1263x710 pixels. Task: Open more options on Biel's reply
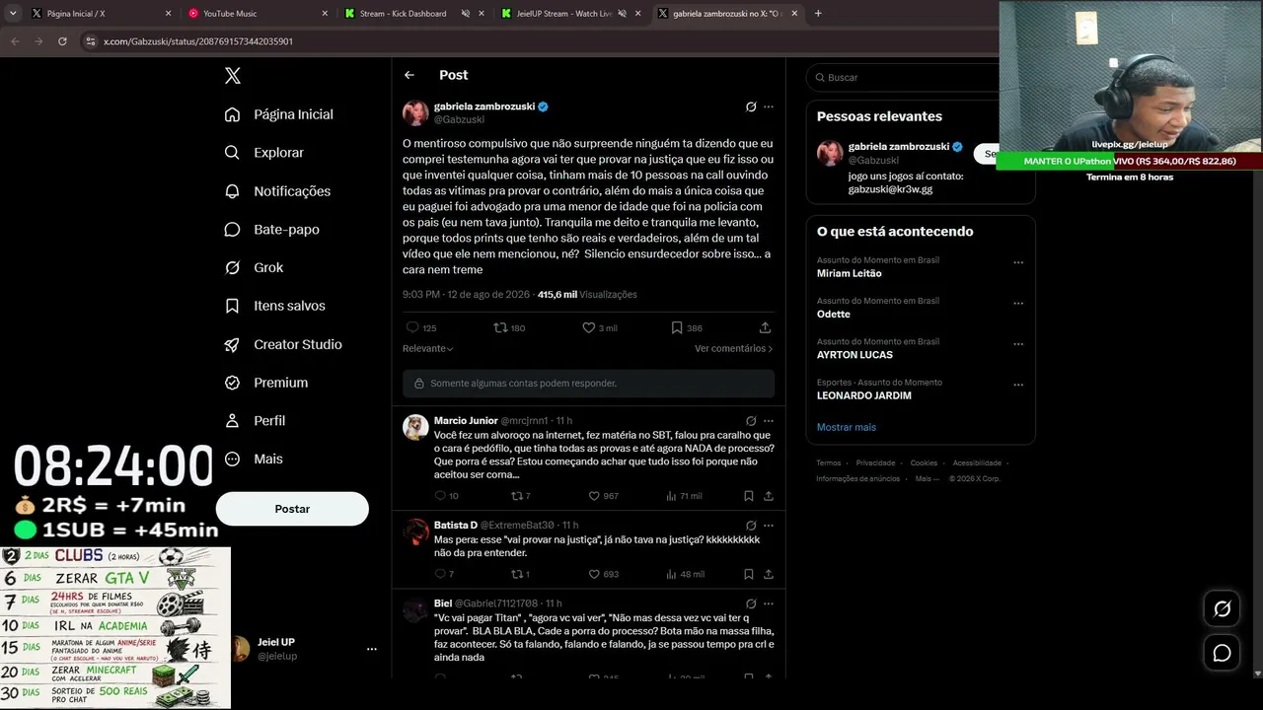tap(769, 603)
